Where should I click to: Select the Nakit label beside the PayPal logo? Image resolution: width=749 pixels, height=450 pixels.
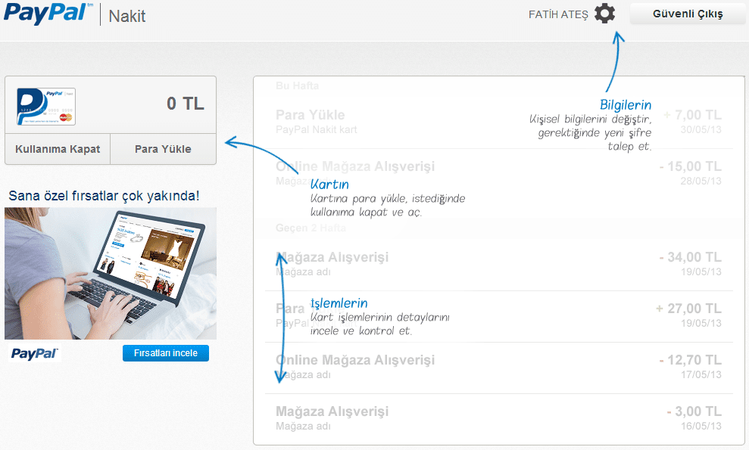click(127, 16)
